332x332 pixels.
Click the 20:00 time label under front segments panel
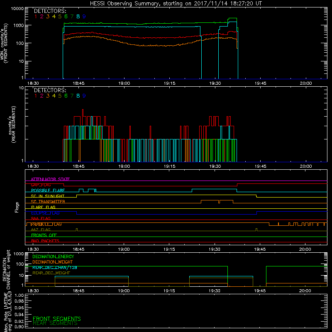(306, 83)
